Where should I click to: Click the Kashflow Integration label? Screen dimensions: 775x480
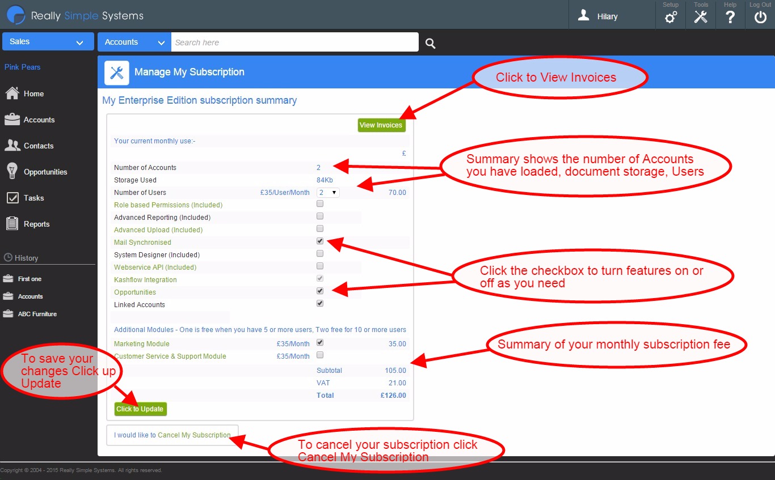click(x=145, y=280)
